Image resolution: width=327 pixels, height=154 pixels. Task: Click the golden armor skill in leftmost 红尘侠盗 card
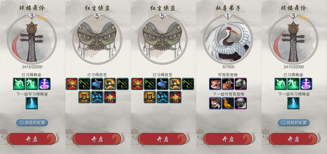click(x=84, y=97)
